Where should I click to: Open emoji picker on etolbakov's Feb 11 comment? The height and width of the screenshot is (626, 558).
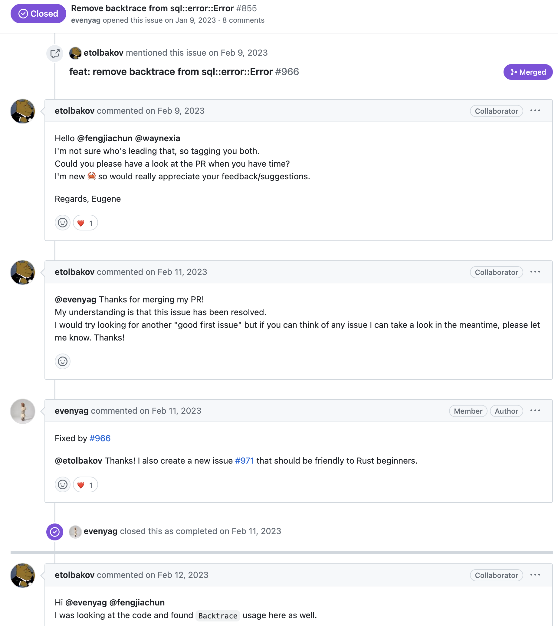coord(63,362)
